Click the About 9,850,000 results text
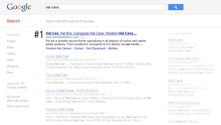Image resolution: width=221 pixels, height=125 pixels. pos(70,21)
